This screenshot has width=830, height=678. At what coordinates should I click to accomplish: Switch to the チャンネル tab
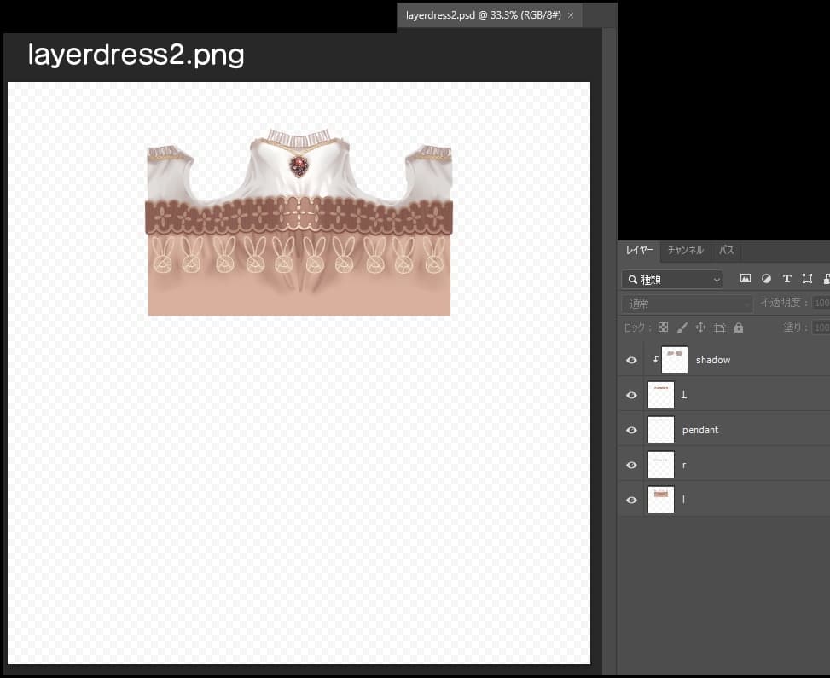[x=685, y=250]
